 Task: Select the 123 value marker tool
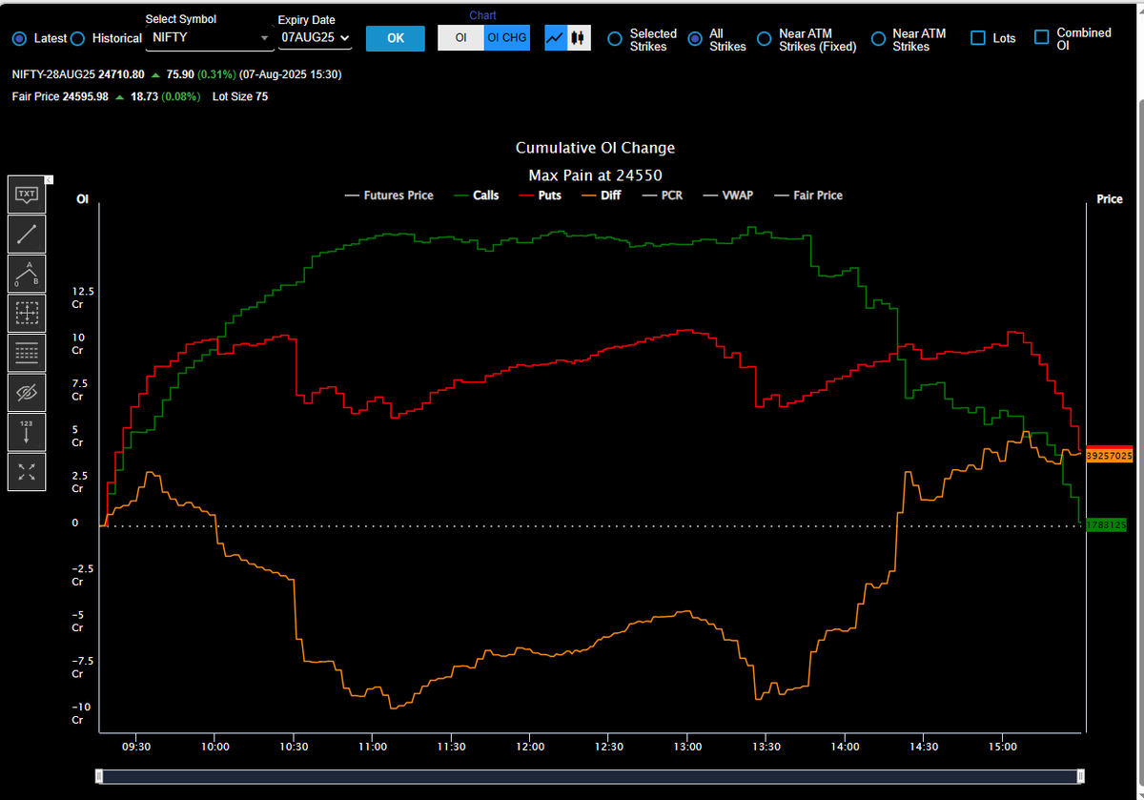27,432
